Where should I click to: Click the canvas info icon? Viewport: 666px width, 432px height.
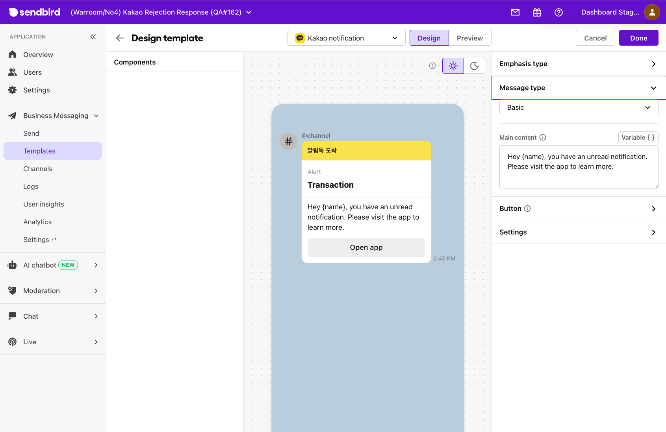pos(432,66)
